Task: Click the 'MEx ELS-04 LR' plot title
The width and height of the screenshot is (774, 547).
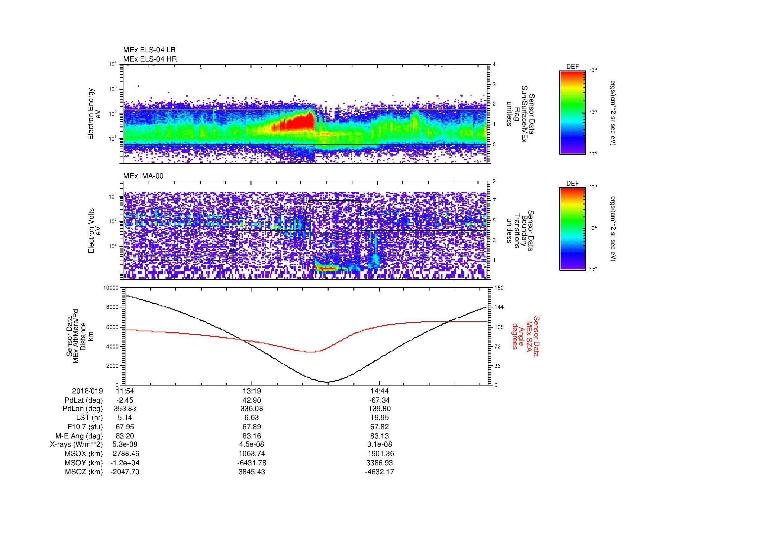Action: pos(149,50)
